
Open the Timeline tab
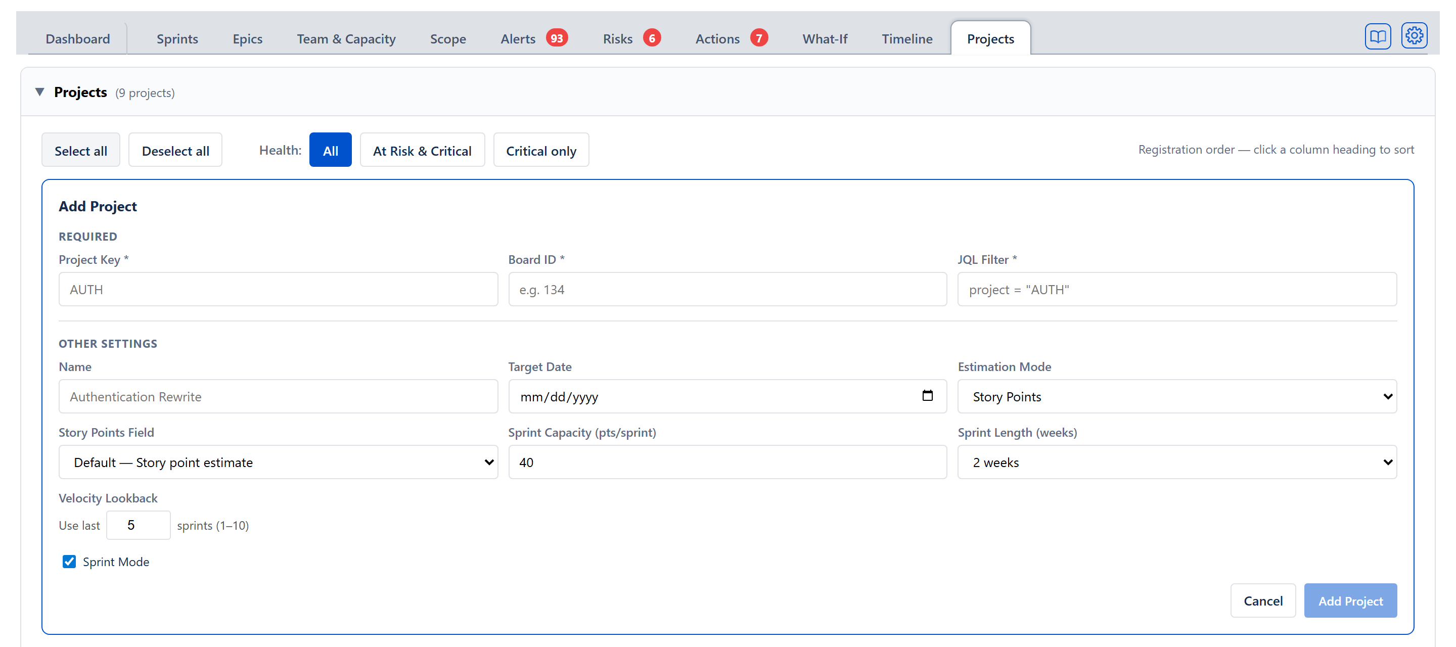coord(906,38)
